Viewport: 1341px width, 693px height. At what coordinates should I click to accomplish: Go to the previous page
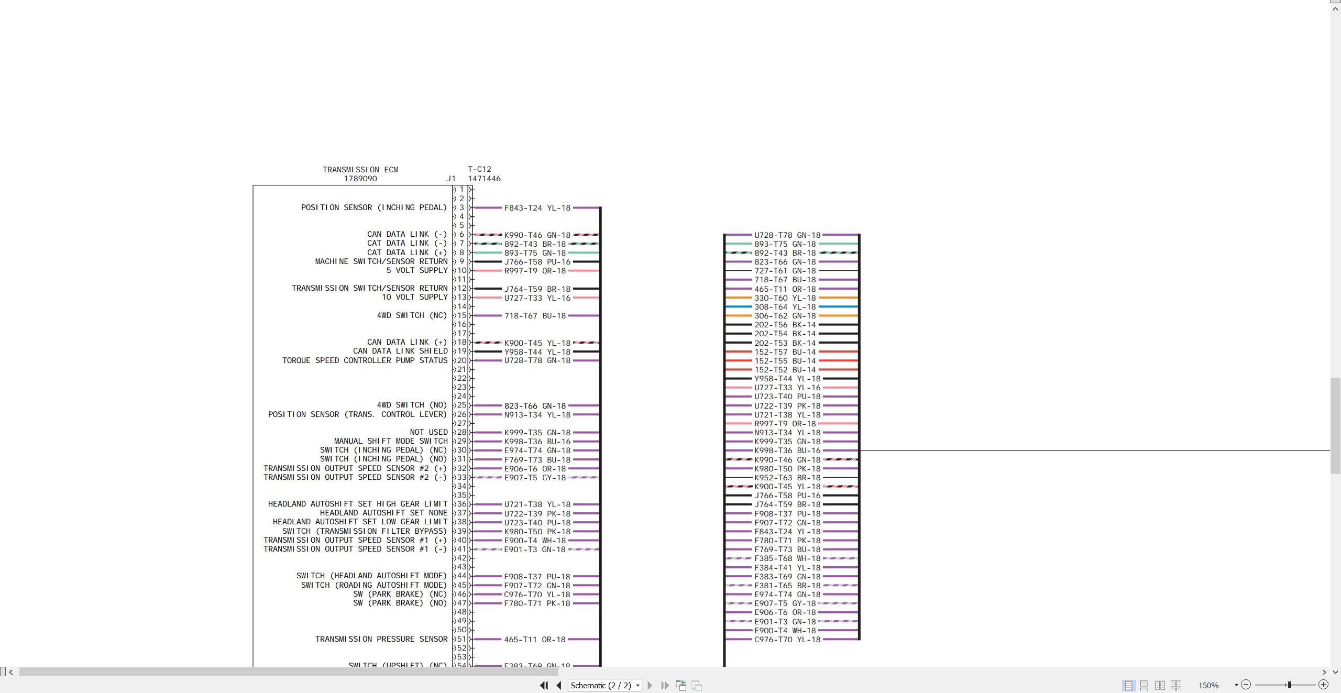click(x=559, y=685)
